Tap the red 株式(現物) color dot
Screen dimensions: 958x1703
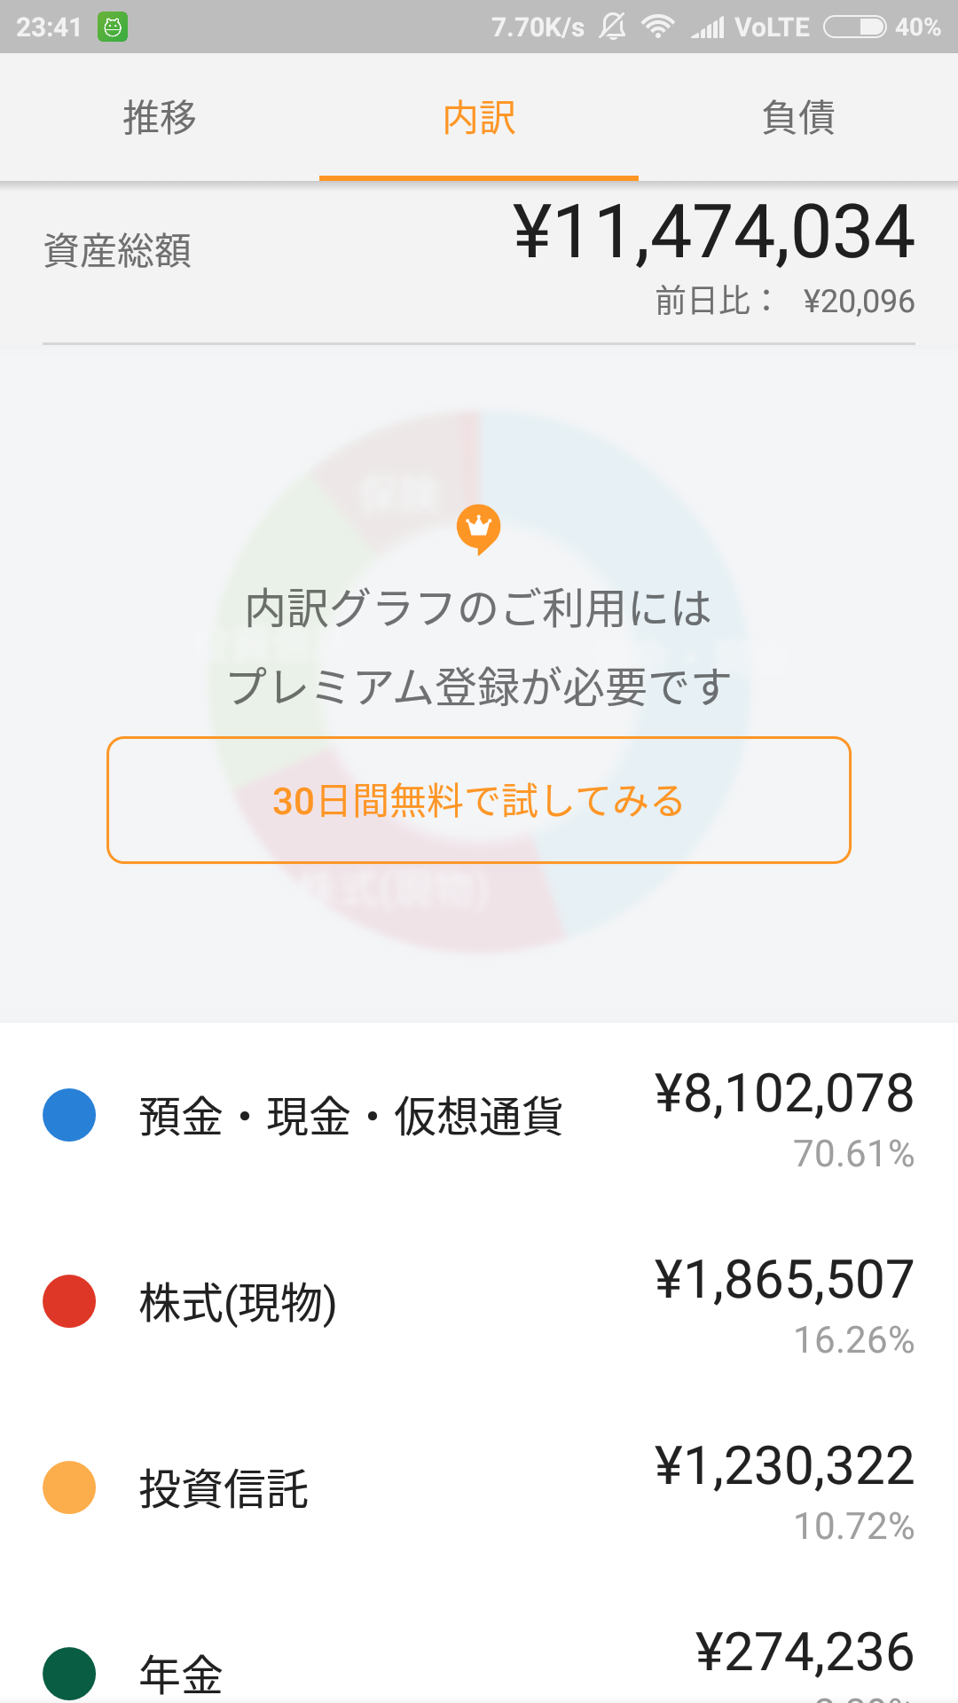coord(69,1301)
